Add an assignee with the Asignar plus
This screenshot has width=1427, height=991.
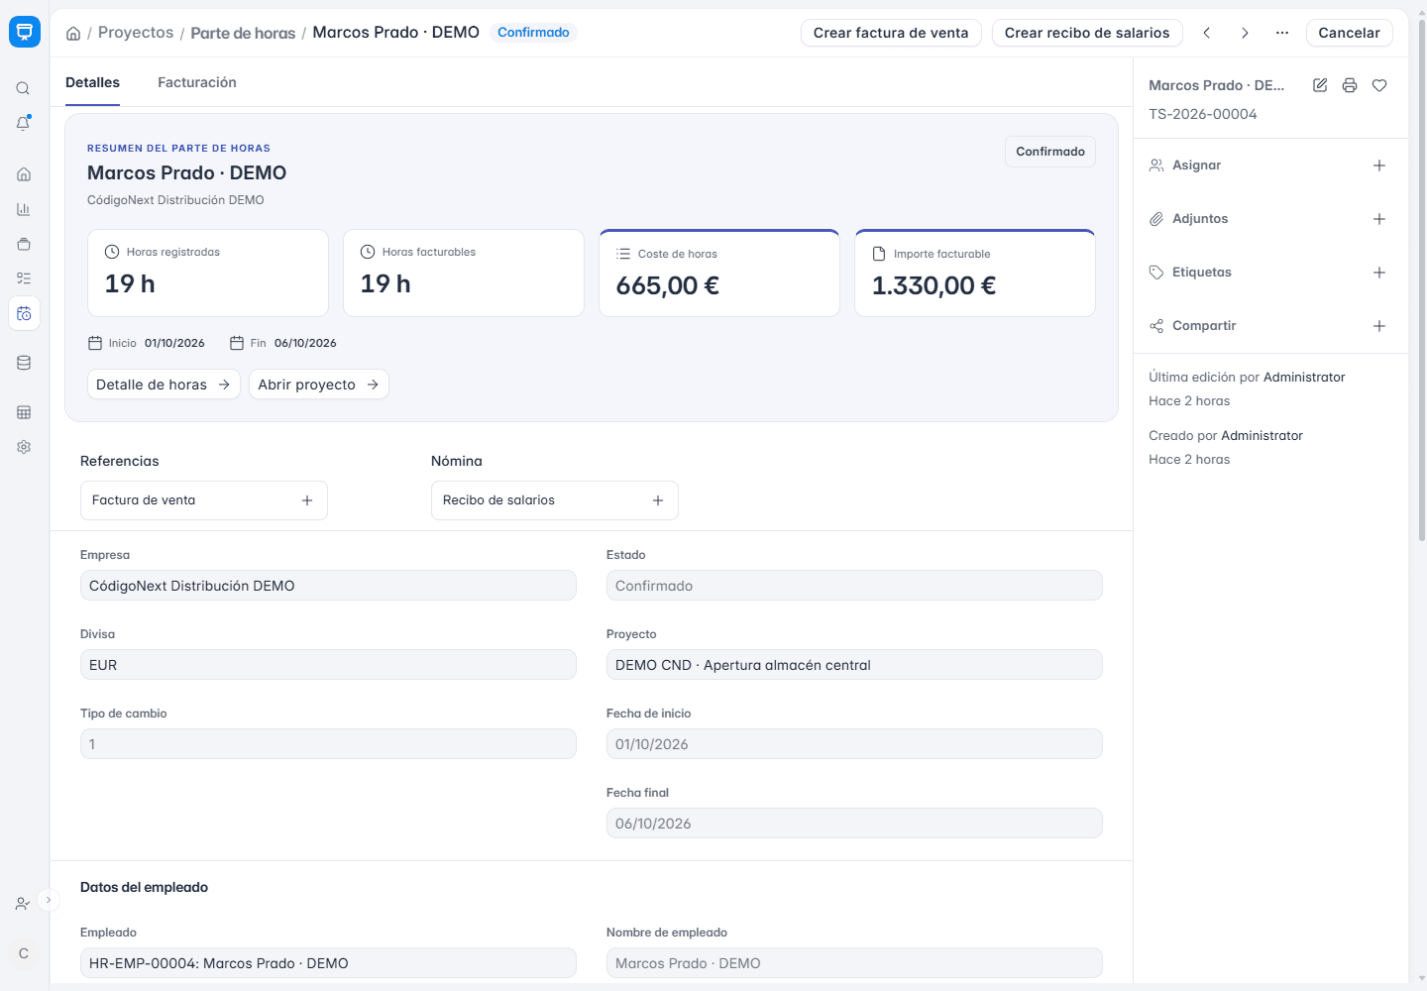coord(1379,165)
